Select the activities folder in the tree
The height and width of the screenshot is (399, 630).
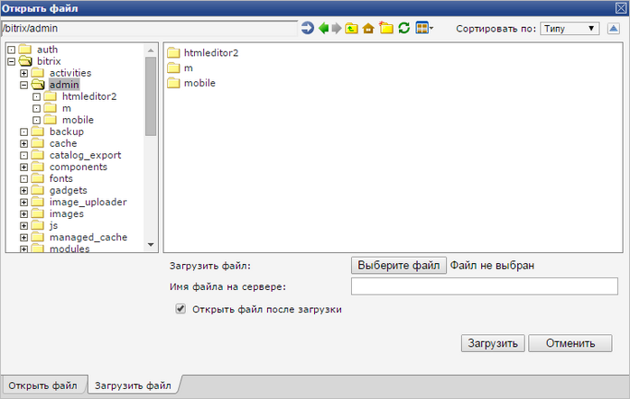(70, 73)
